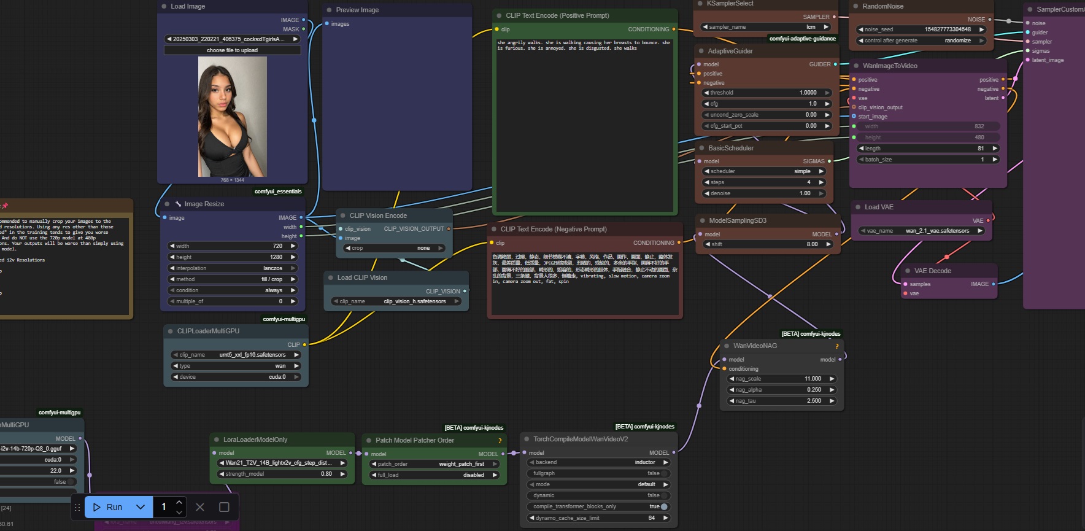
Task: Toggle fullgraph in TorchCompileModelWanVideoV2
Action: (x=598, y=473)
